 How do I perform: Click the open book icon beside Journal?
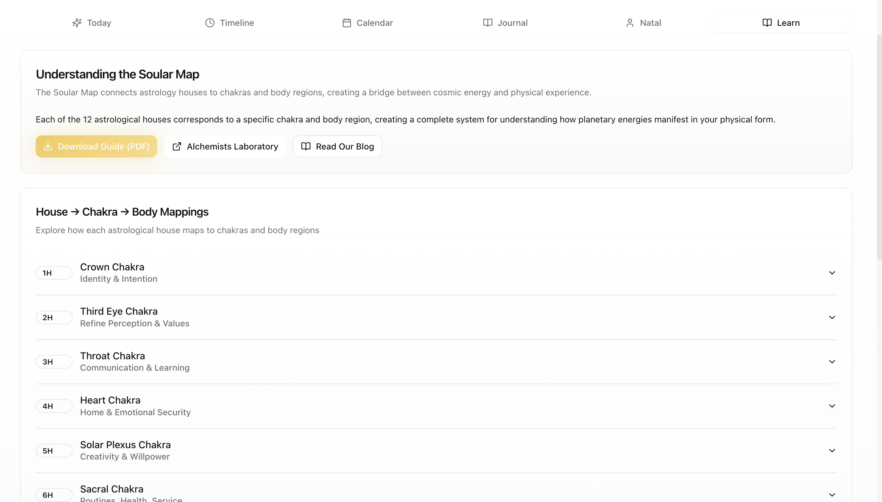coord(487,23)
